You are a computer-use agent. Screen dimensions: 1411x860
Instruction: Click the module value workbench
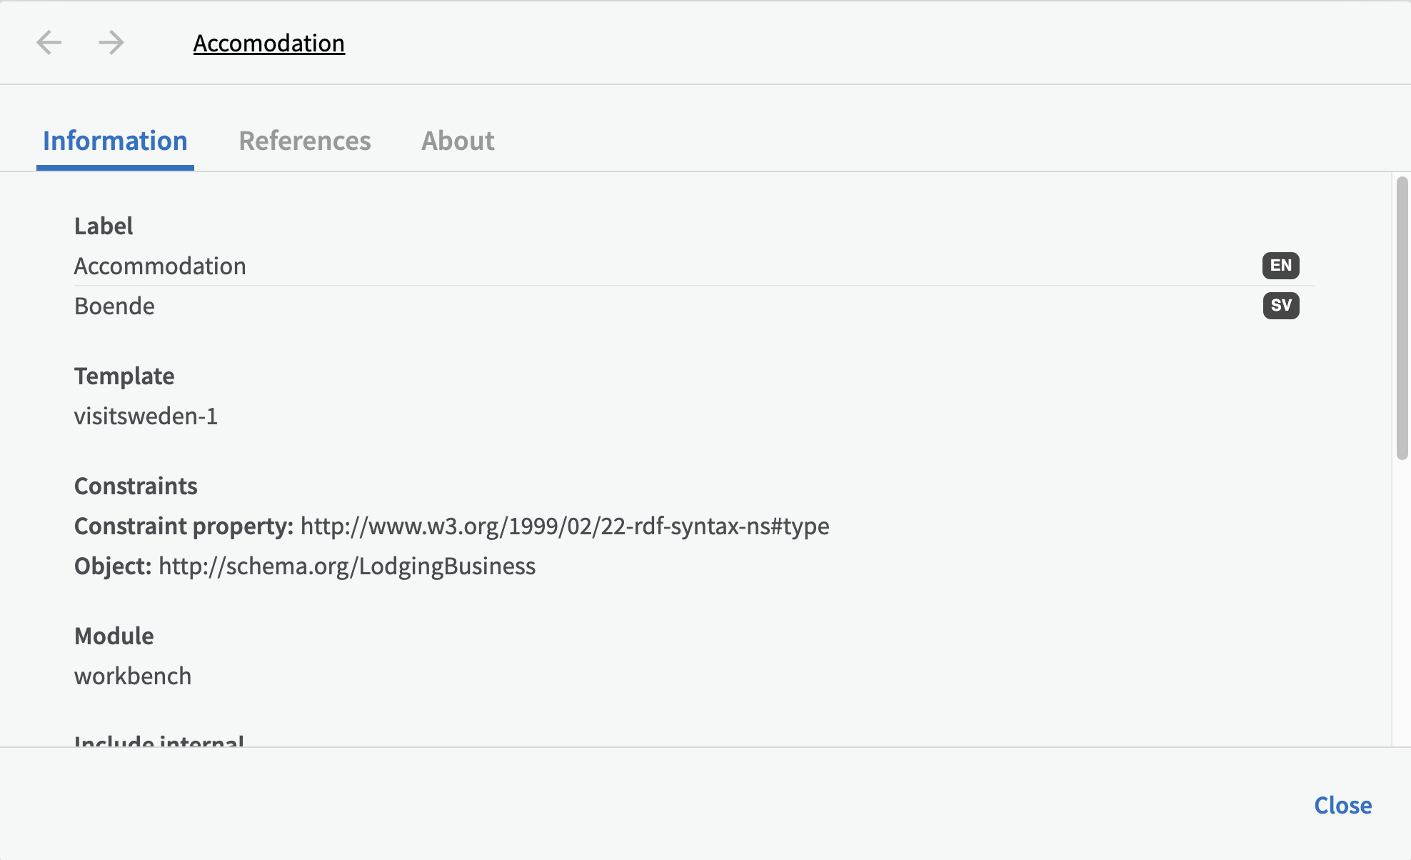pyautogui.click(x=133, y=676)
